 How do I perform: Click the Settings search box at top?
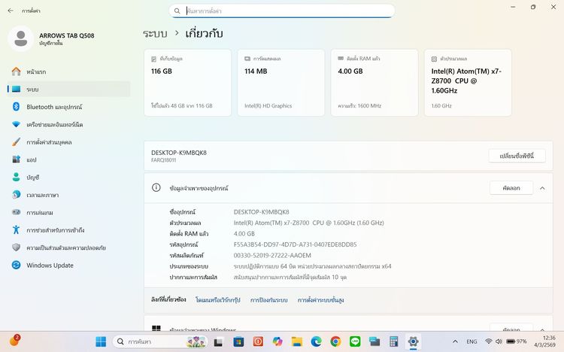tap(282, 11)
